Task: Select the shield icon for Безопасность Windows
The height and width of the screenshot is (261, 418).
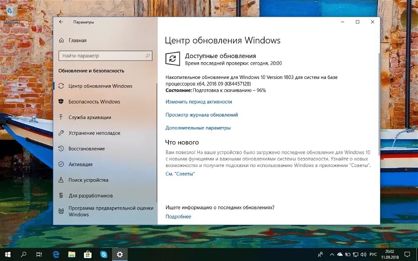Action: (x=61, y=101)
